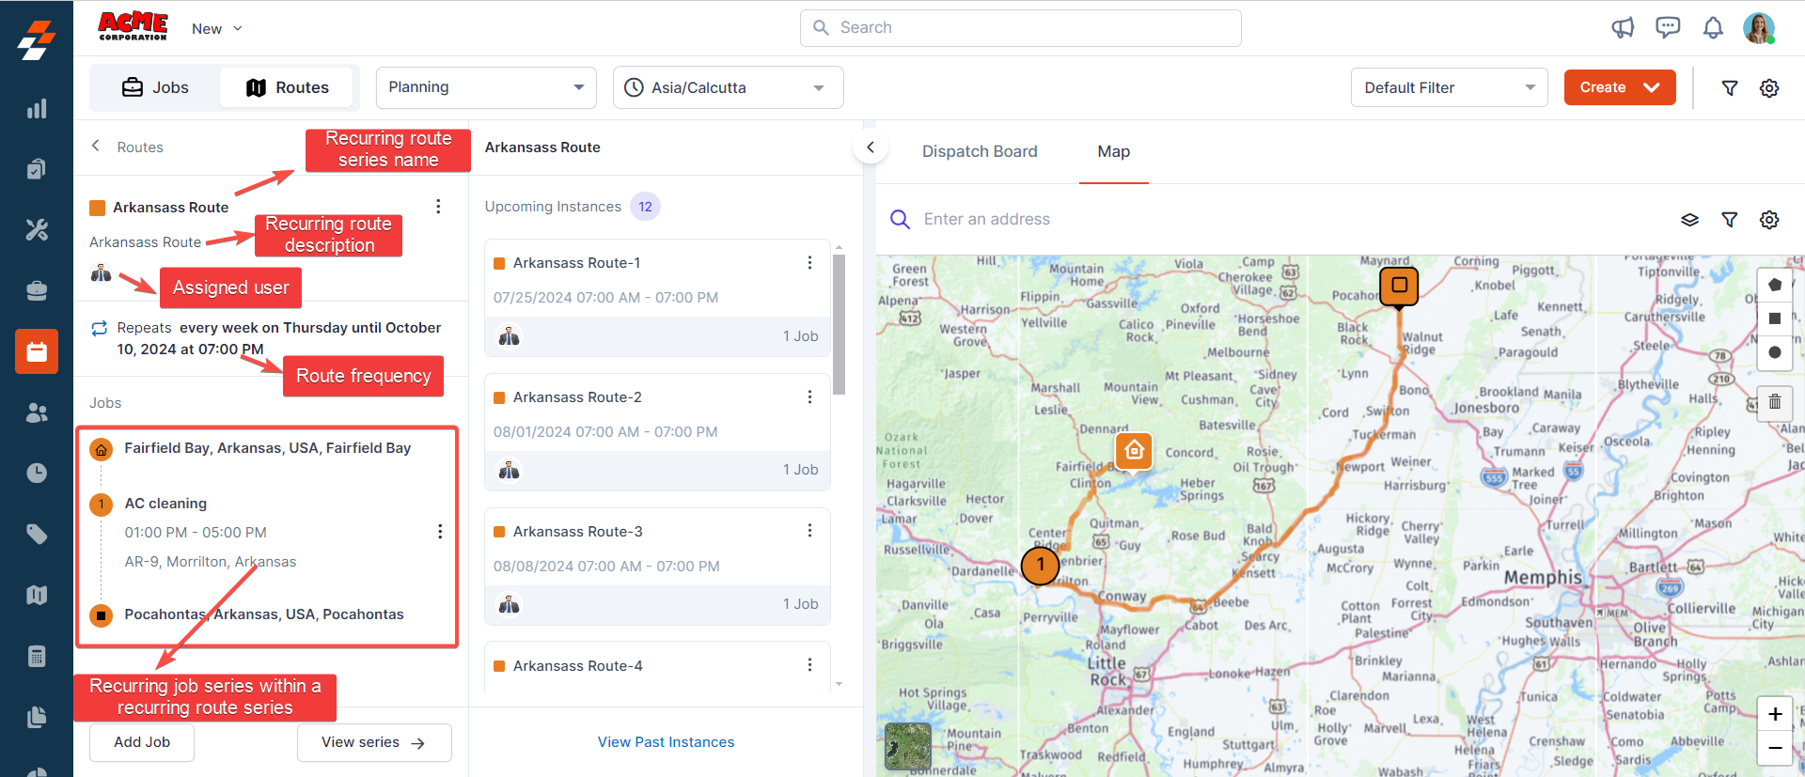Open the scheduling calendar sidebar icon
This screenshot has height=777, width=1805.
[x=37, y=351]
